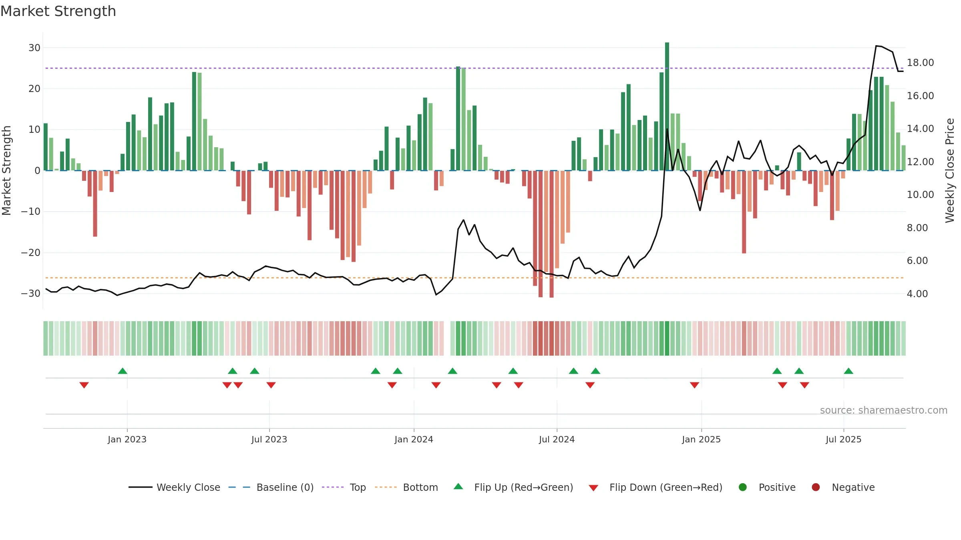Click the green Positive legend dot
Image resolution: width=961 pixels, height=540 pixels.
pos(743,487)
